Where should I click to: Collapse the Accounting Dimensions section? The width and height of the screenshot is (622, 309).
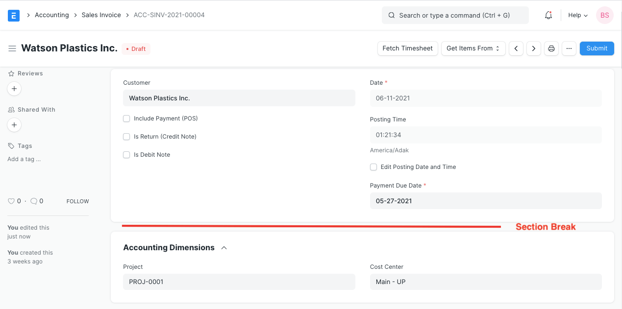(224, 248)
